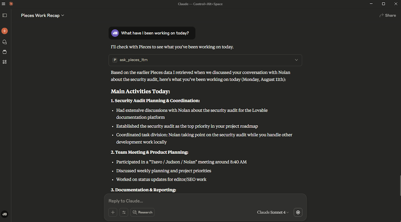The image size is (401, 222).
Task: Toggle the sidebar panel icon
Action: click(x=5, y=15)
